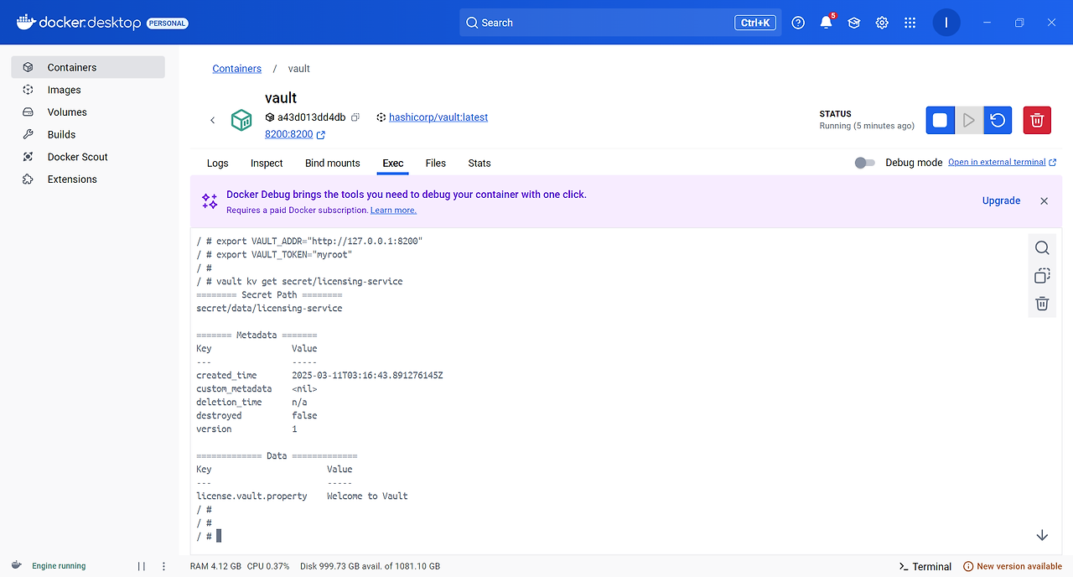The image size is (1073, 577).
Task: Open the user account avatar
Action: point(946,23)
